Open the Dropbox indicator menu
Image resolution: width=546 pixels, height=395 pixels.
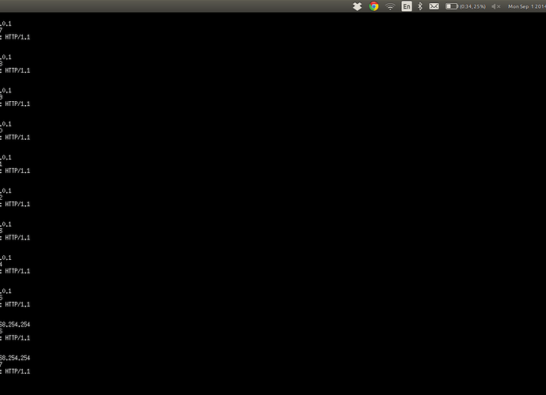(x=357, y=6)
